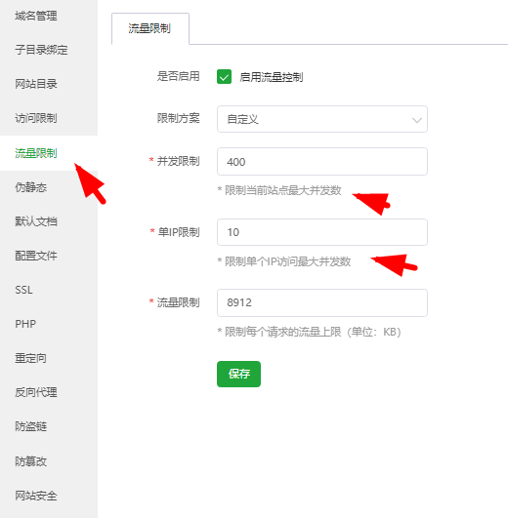Open 域名管理 in the sidebar
Screen dimensions: 508x518
point(36,16)
